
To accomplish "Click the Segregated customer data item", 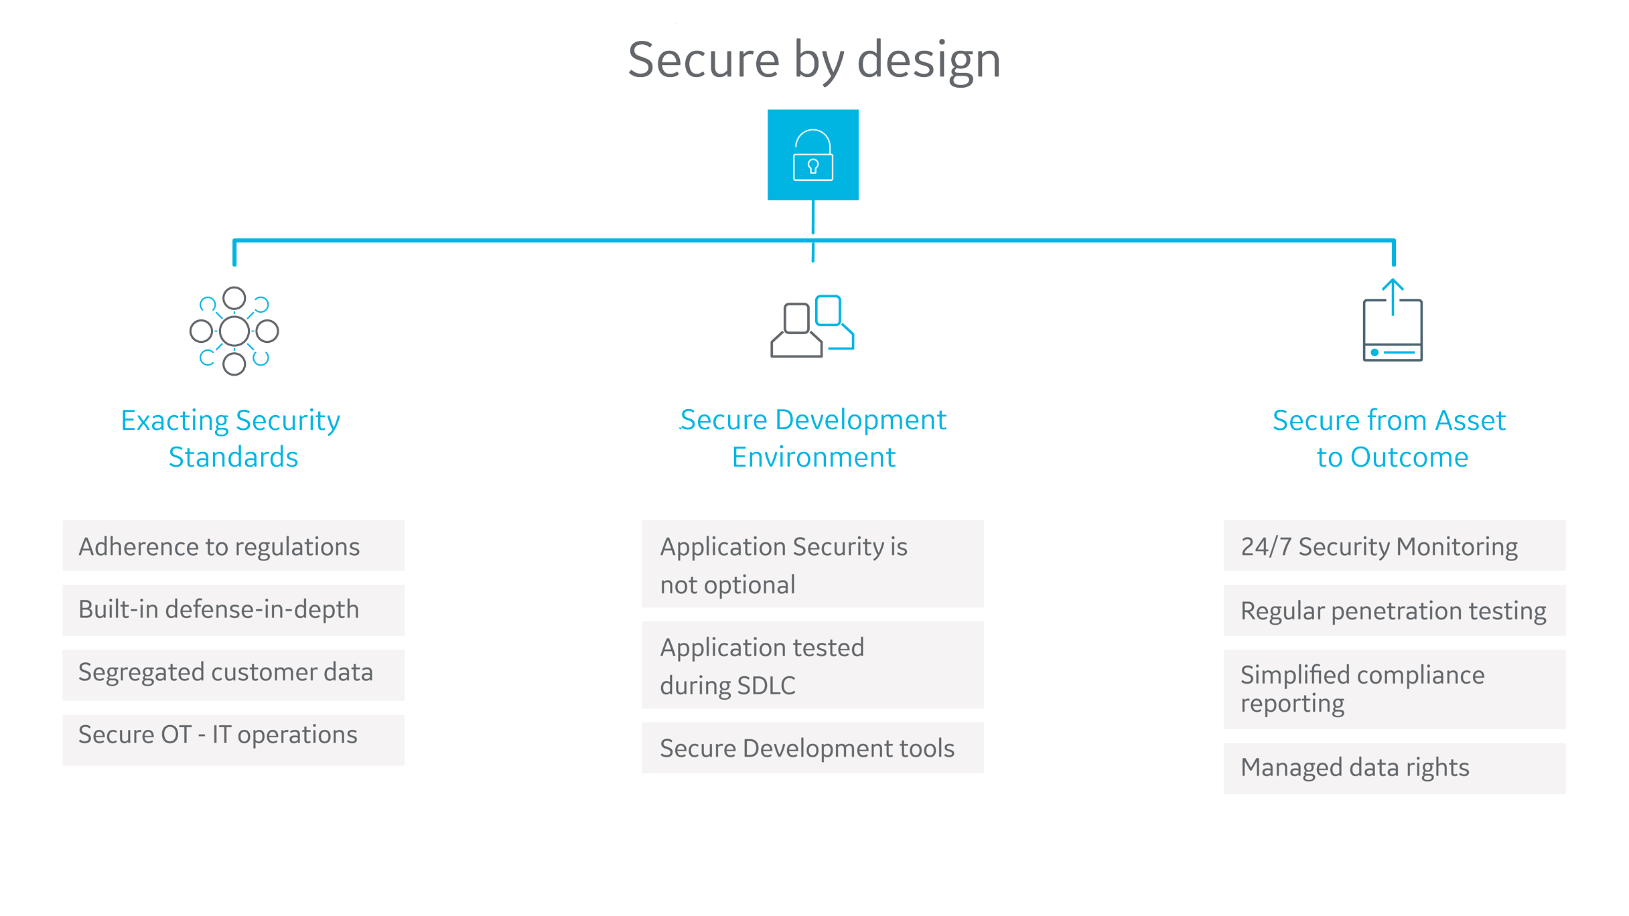I will pos(234,672).
